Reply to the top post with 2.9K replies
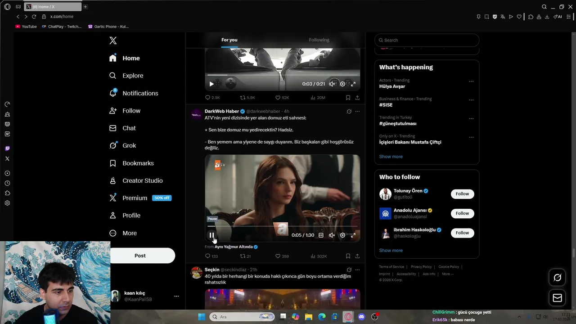 pos(212,98)
